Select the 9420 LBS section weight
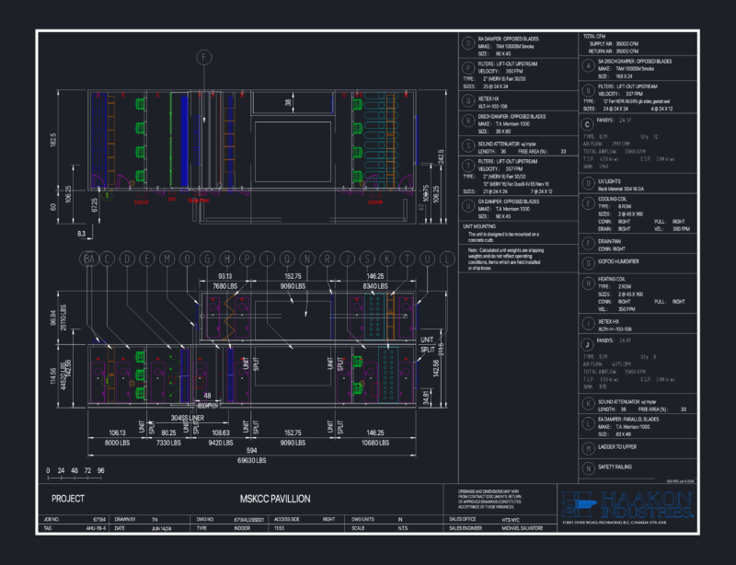This screenshot has height=565, width=736. (x=221, y=443)
